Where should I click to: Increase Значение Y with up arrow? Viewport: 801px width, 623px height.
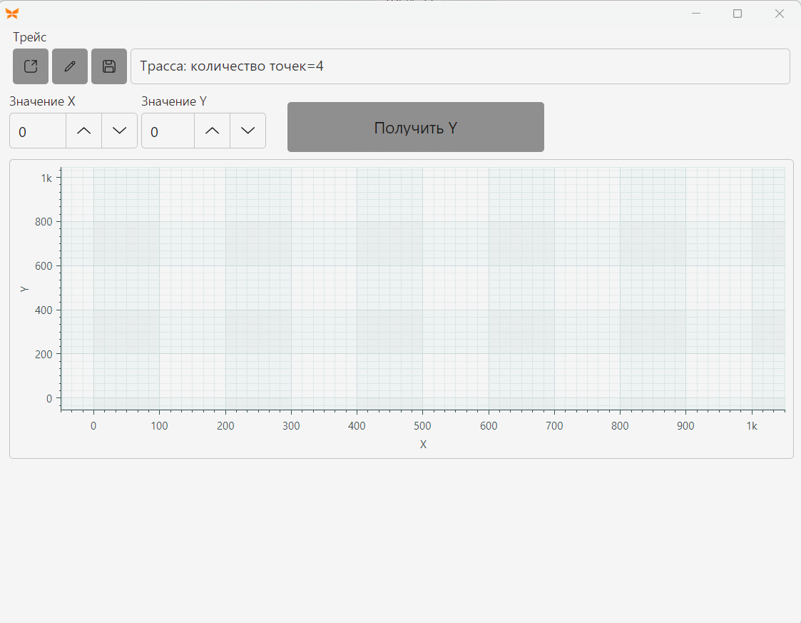click(212, 131)
